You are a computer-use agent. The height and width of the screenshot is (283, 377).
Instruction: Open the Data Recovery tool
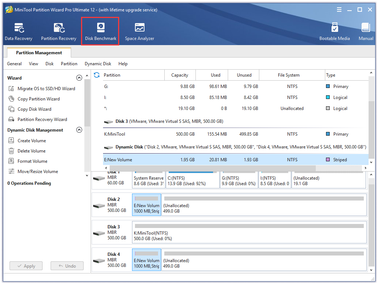tap(18, 32)
